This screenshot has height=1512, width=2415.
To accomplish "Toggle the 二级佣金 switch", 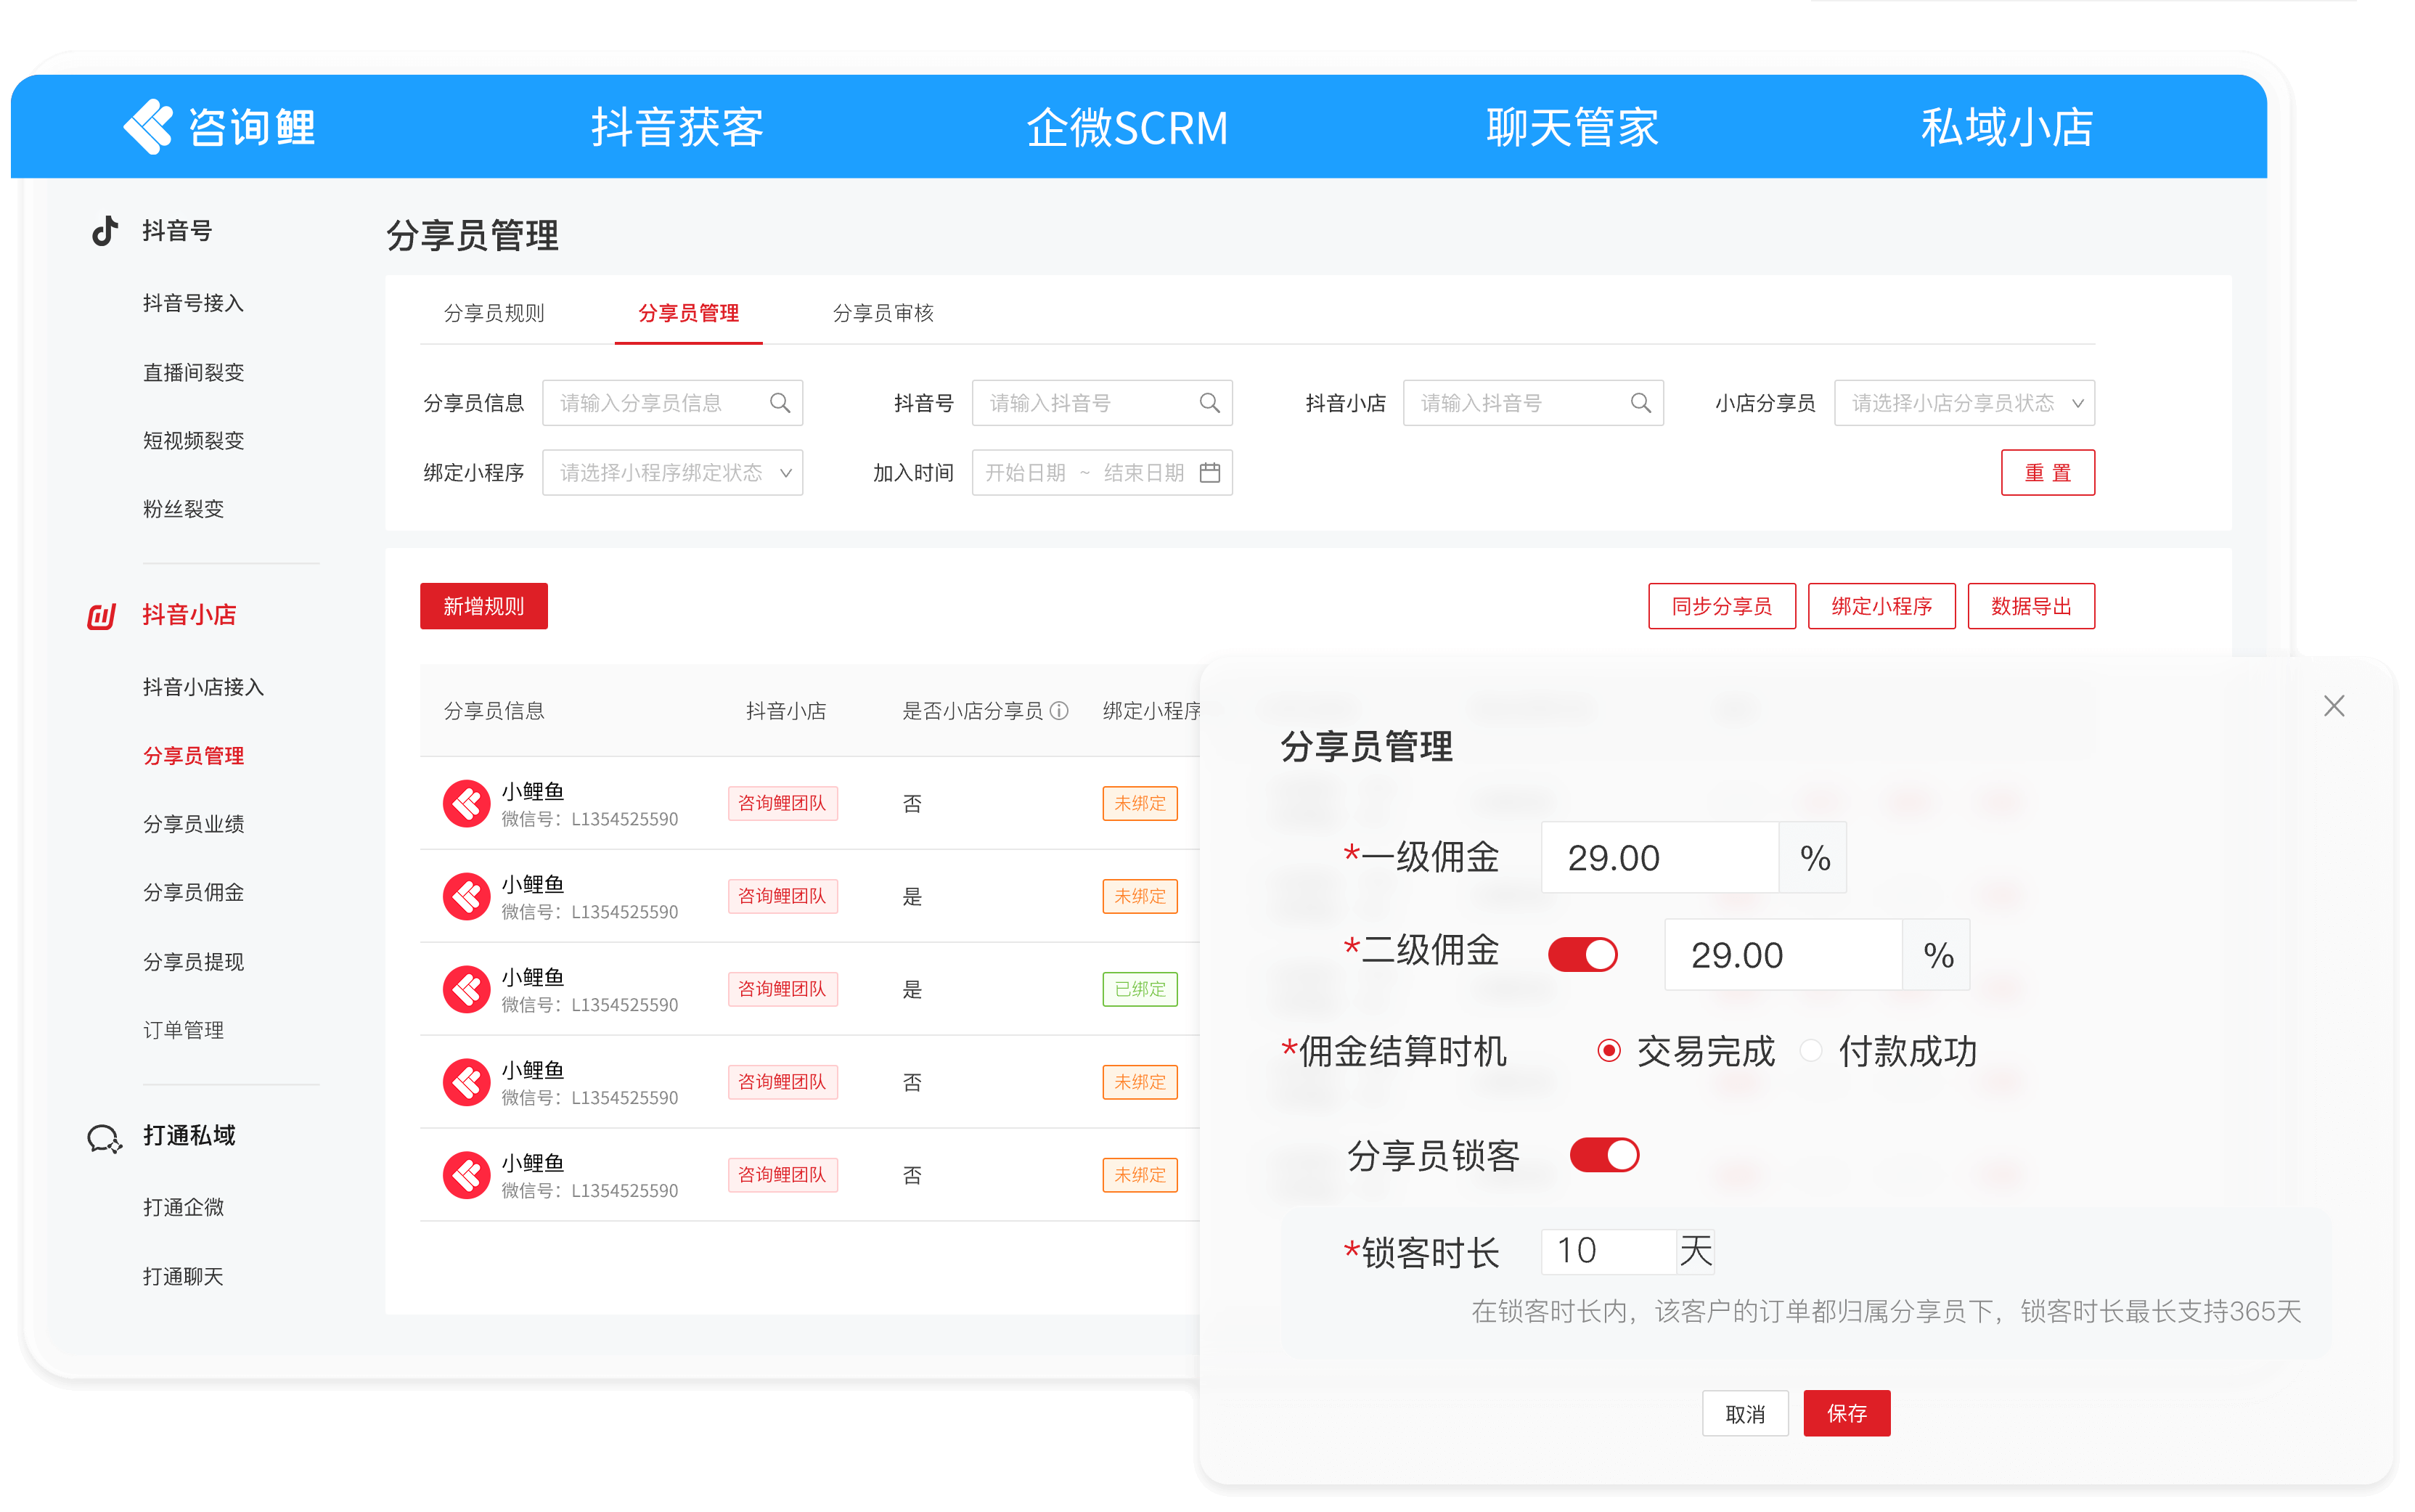I will tap(1582, 954).
